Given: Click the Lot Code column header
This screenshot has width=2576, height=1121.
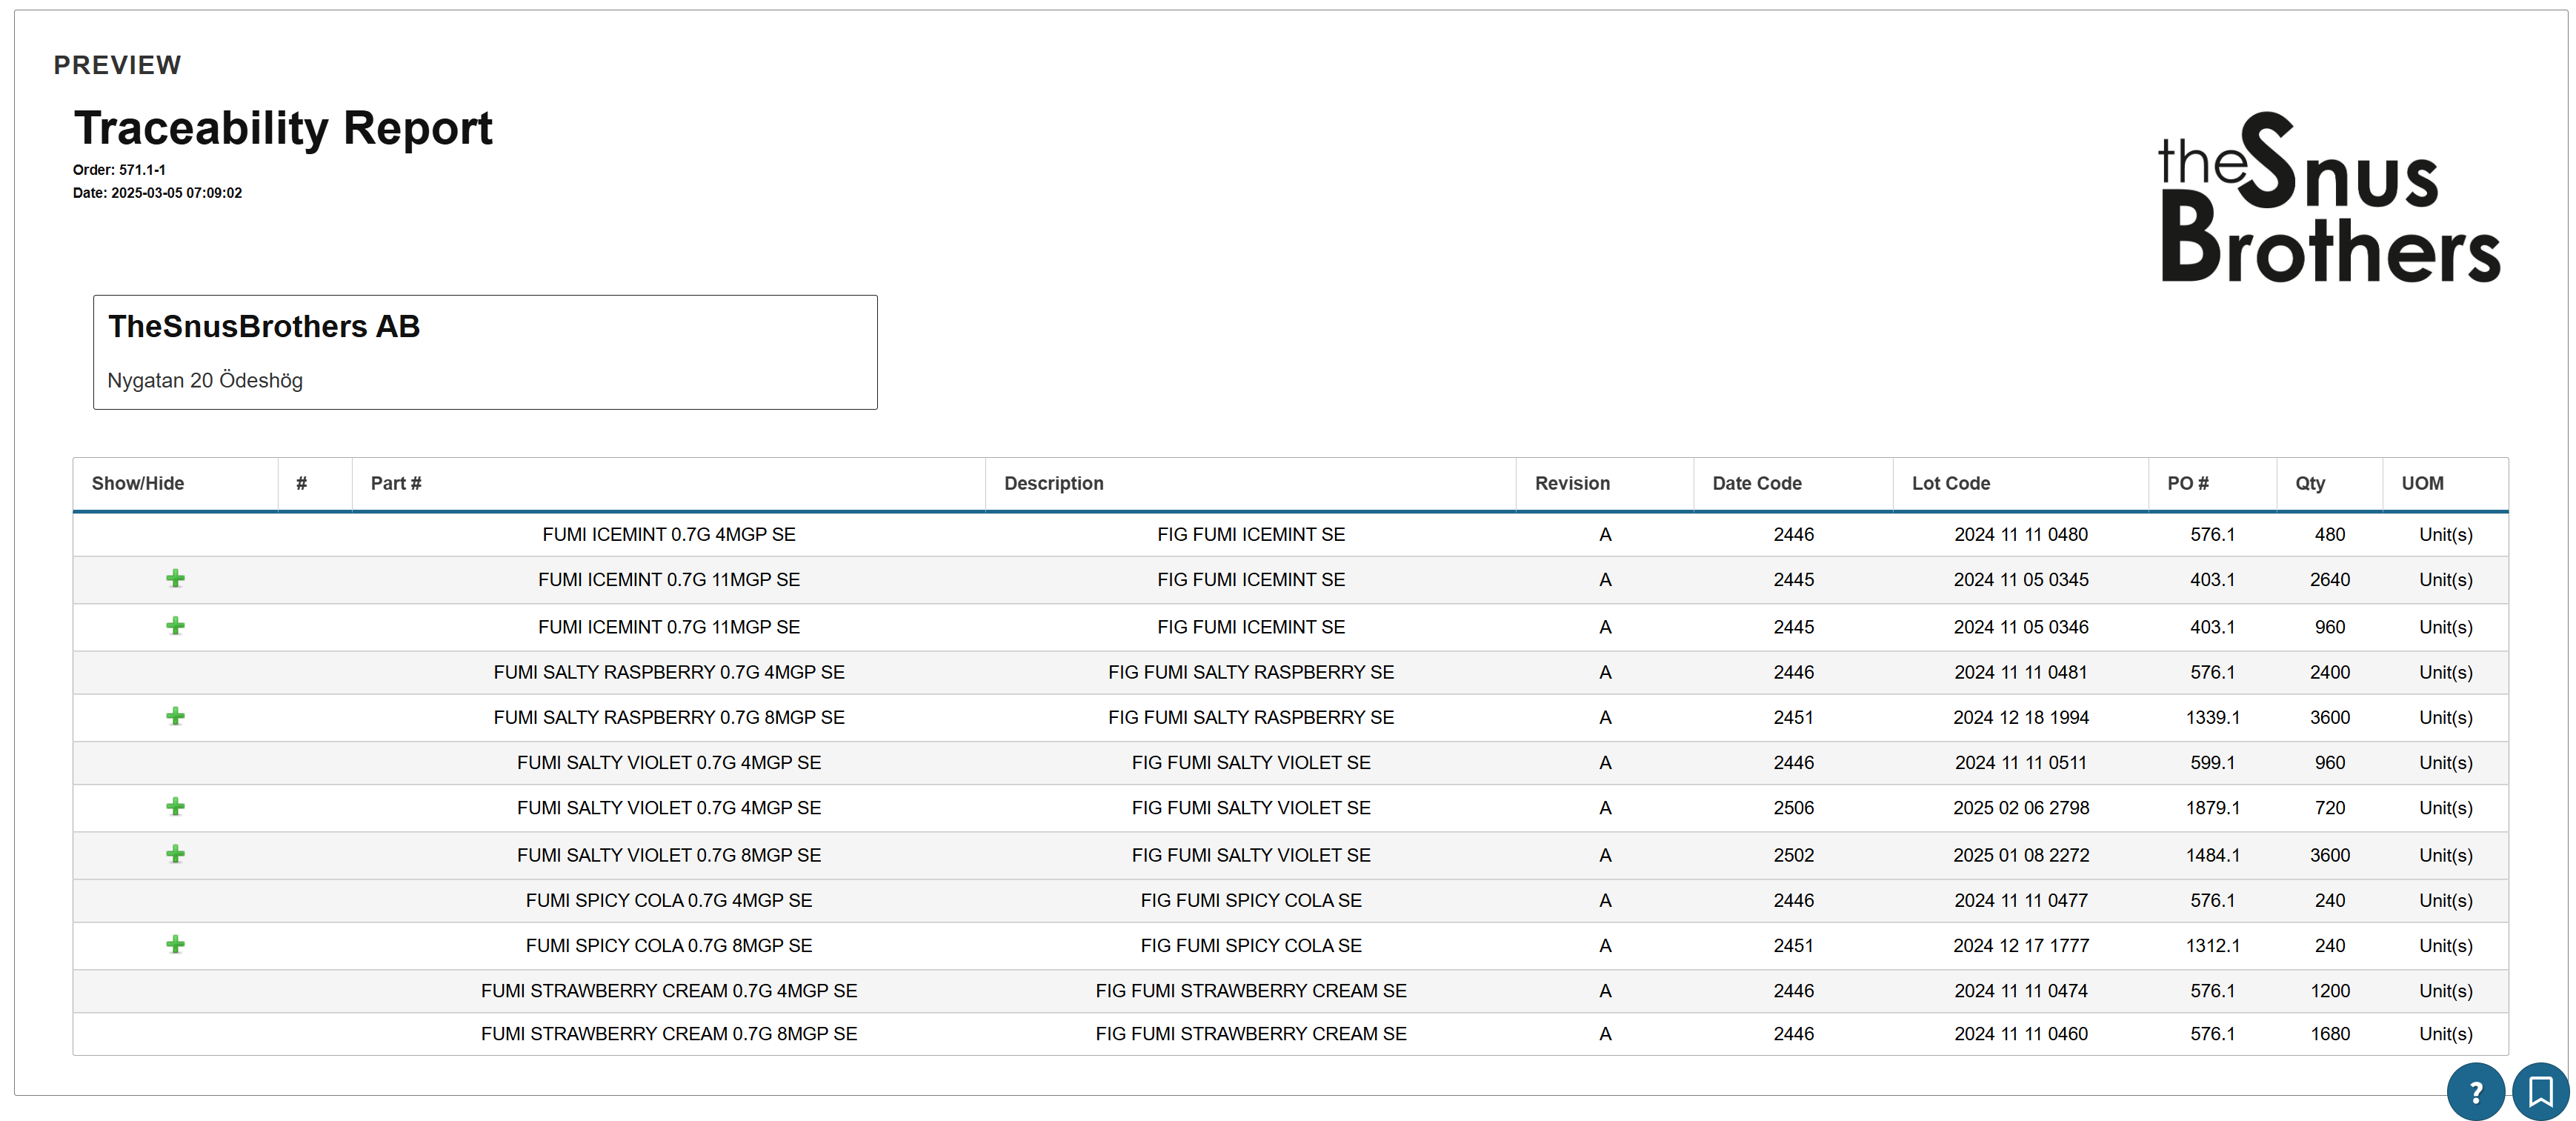Looking at the screenshot, I should (2020, 484).
